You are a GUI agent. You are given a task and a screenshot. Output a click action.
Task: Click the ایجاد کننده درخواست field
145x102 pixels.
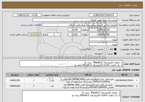click(x=80, y=25)
